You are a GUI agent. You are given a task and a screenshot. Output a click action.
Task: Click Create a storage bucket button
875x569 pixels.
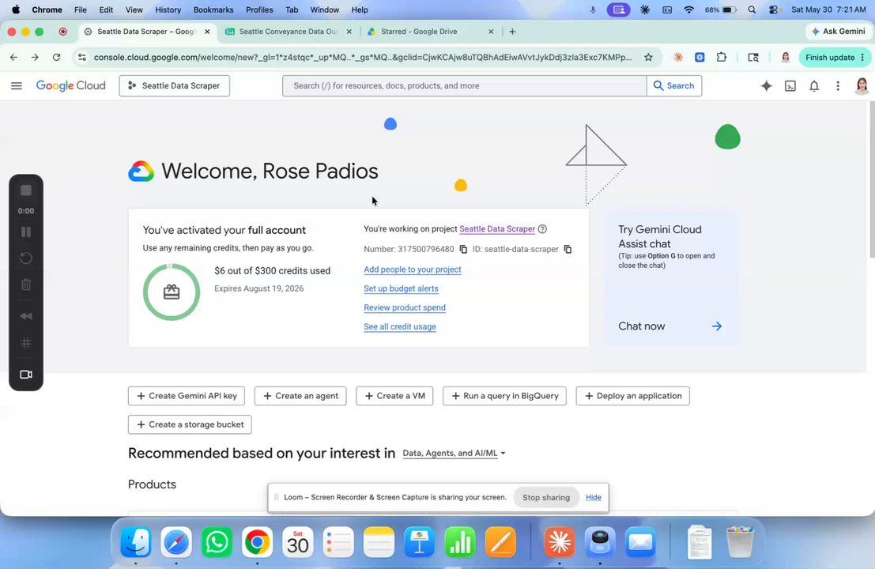pos(190,424)
